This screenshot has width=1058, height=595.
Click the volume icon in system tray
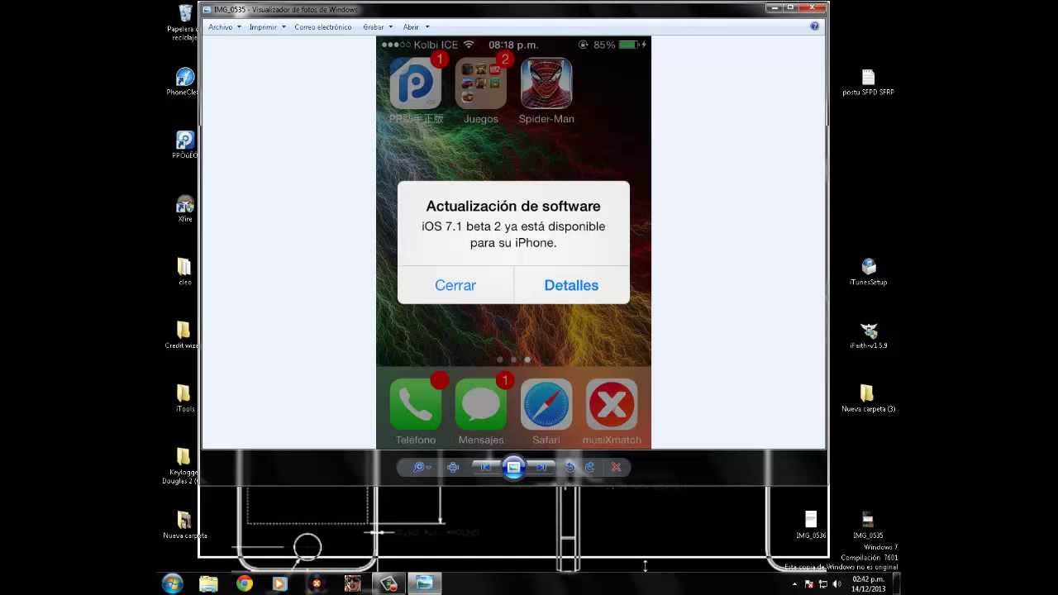coord(836,584)
